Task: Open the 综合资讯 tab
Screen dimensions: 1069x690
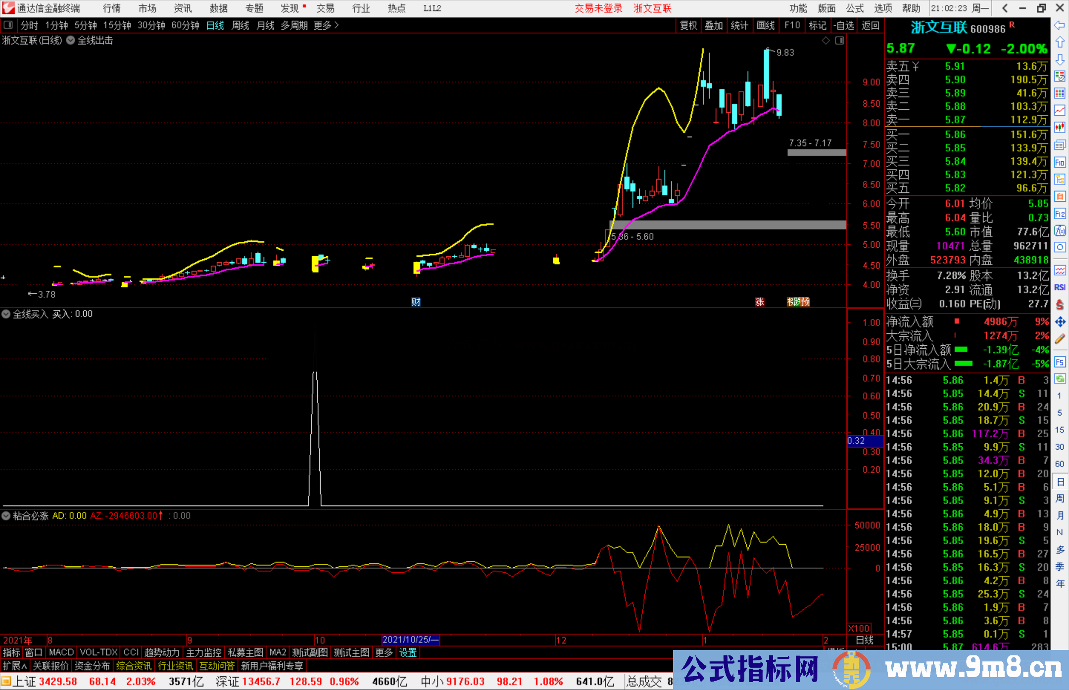Action: point(134,666)
